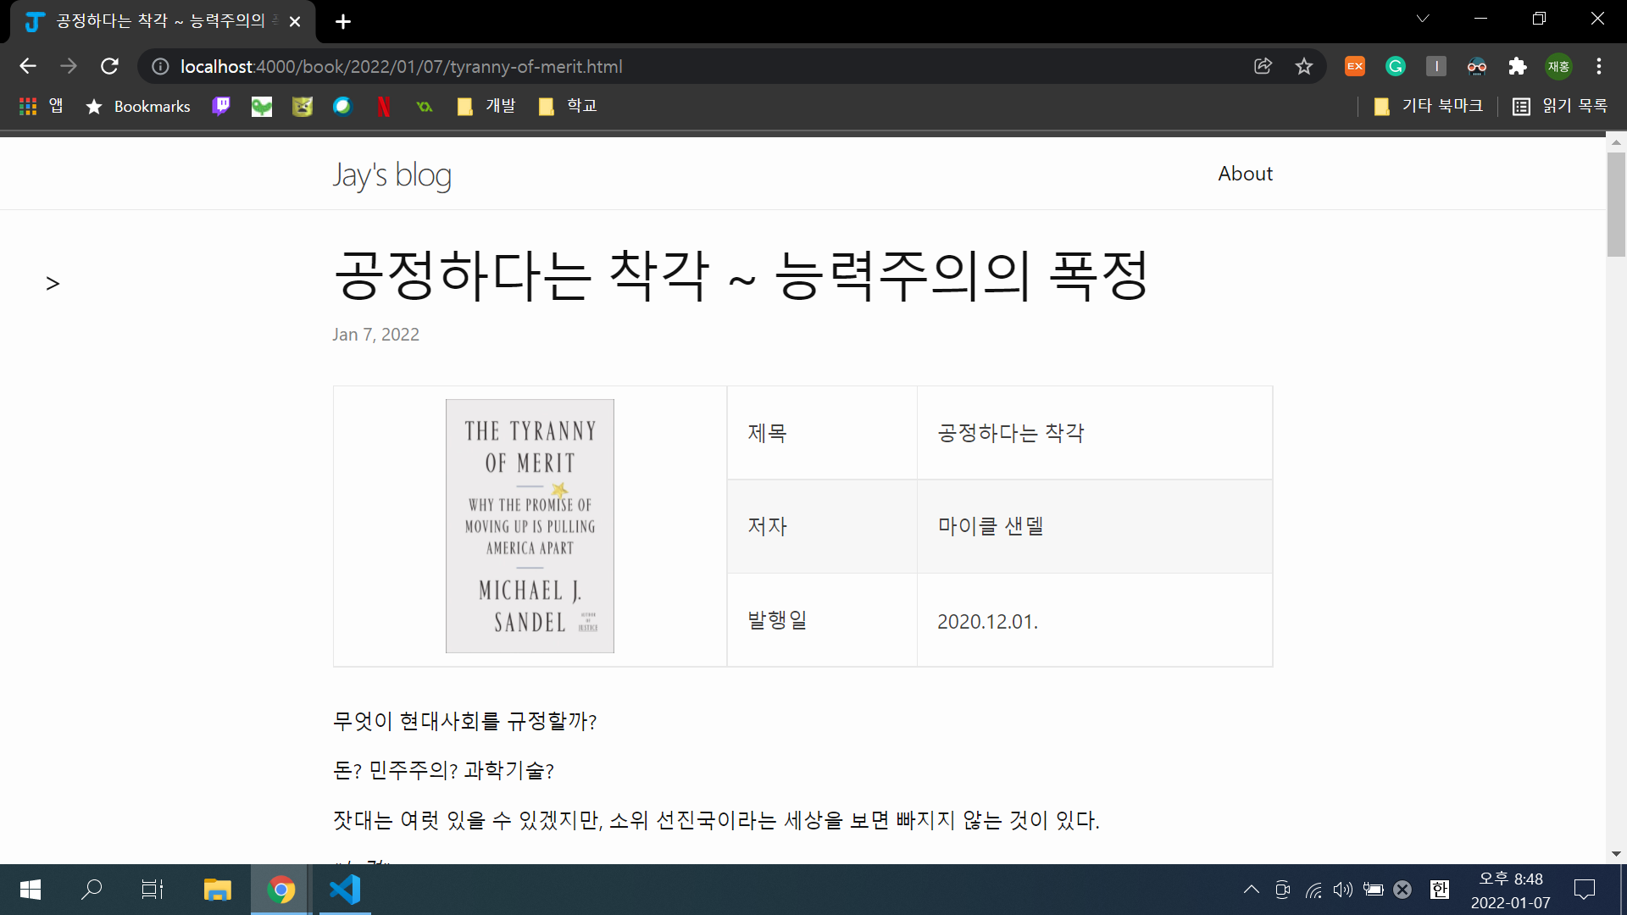Image resolution: width=1627 pixels, height=915 pixels.
Task: Go back to the previous page
Action: 28,66
